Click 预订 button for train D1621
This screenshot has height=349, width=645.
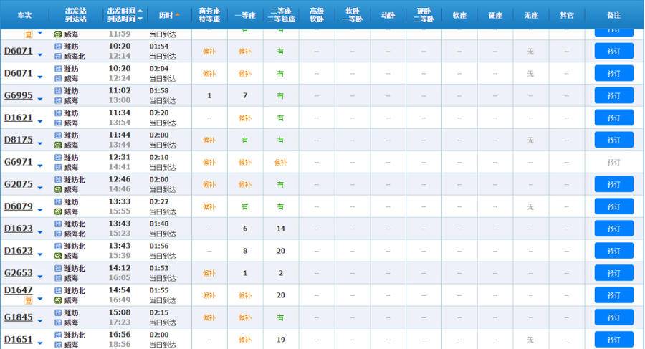pos(613,118)
